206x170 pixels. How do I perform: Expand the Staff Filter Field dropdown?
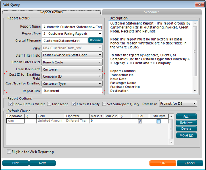tap(72, 55)
